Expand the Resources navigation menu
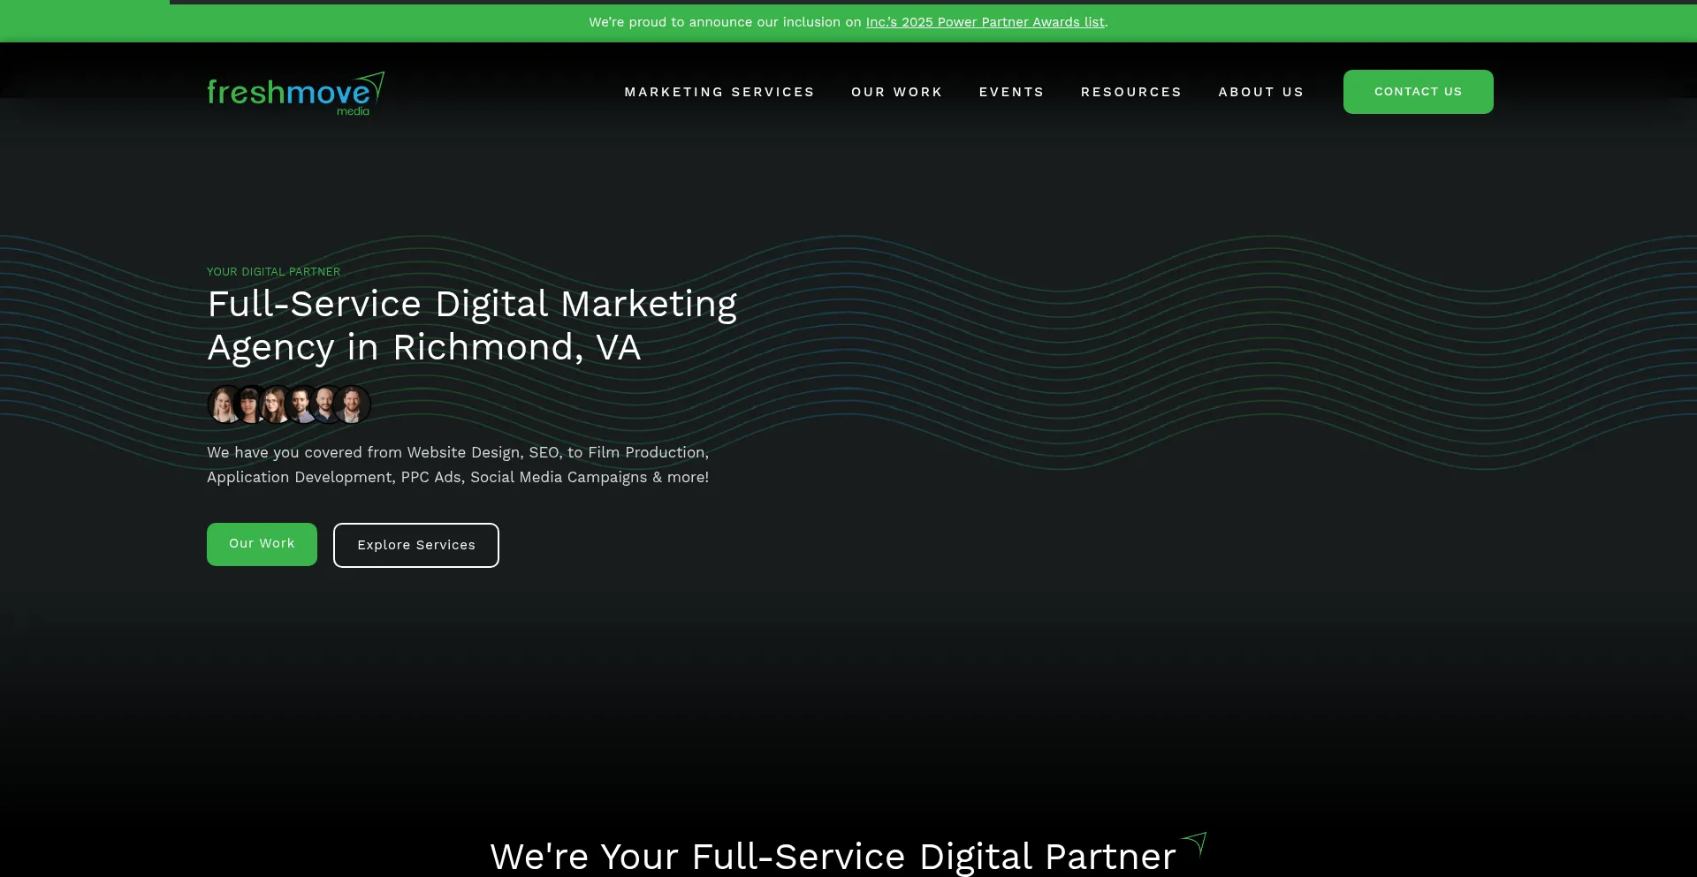Viewport: 1697px width, 877px height. pos(1131,92)
